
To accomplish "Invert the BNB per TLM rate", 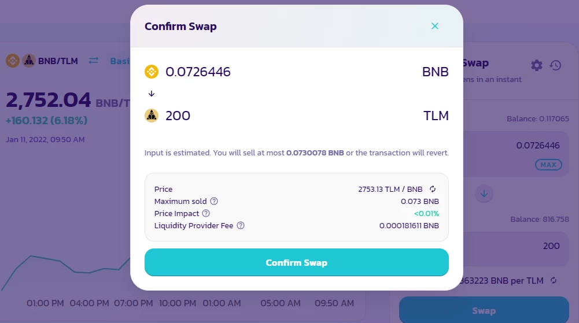I will click(553, 281).
